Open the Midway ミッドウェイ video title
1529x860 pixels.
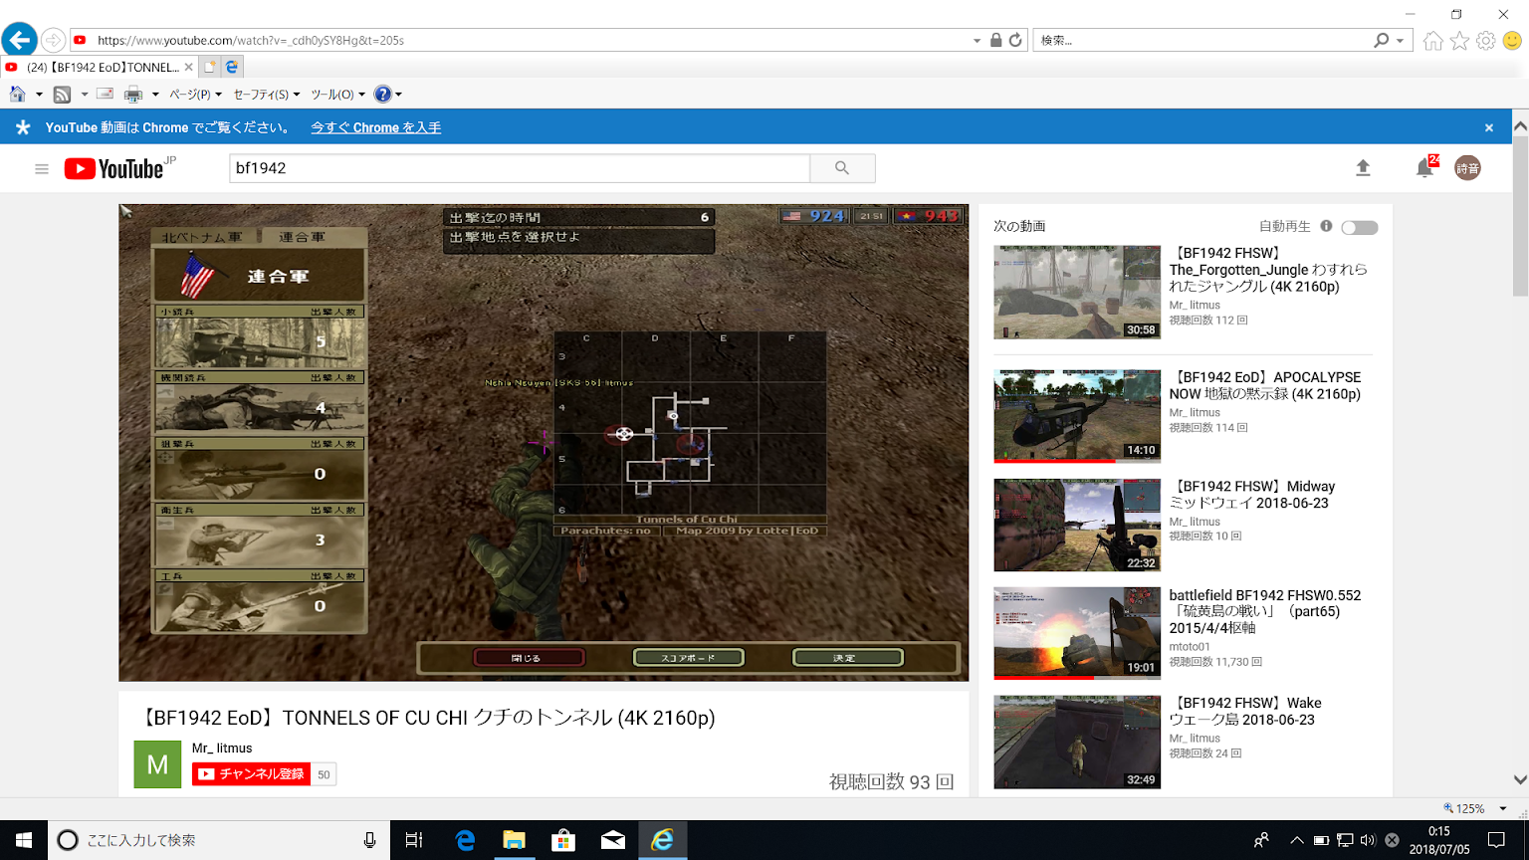pos(1252,495)
